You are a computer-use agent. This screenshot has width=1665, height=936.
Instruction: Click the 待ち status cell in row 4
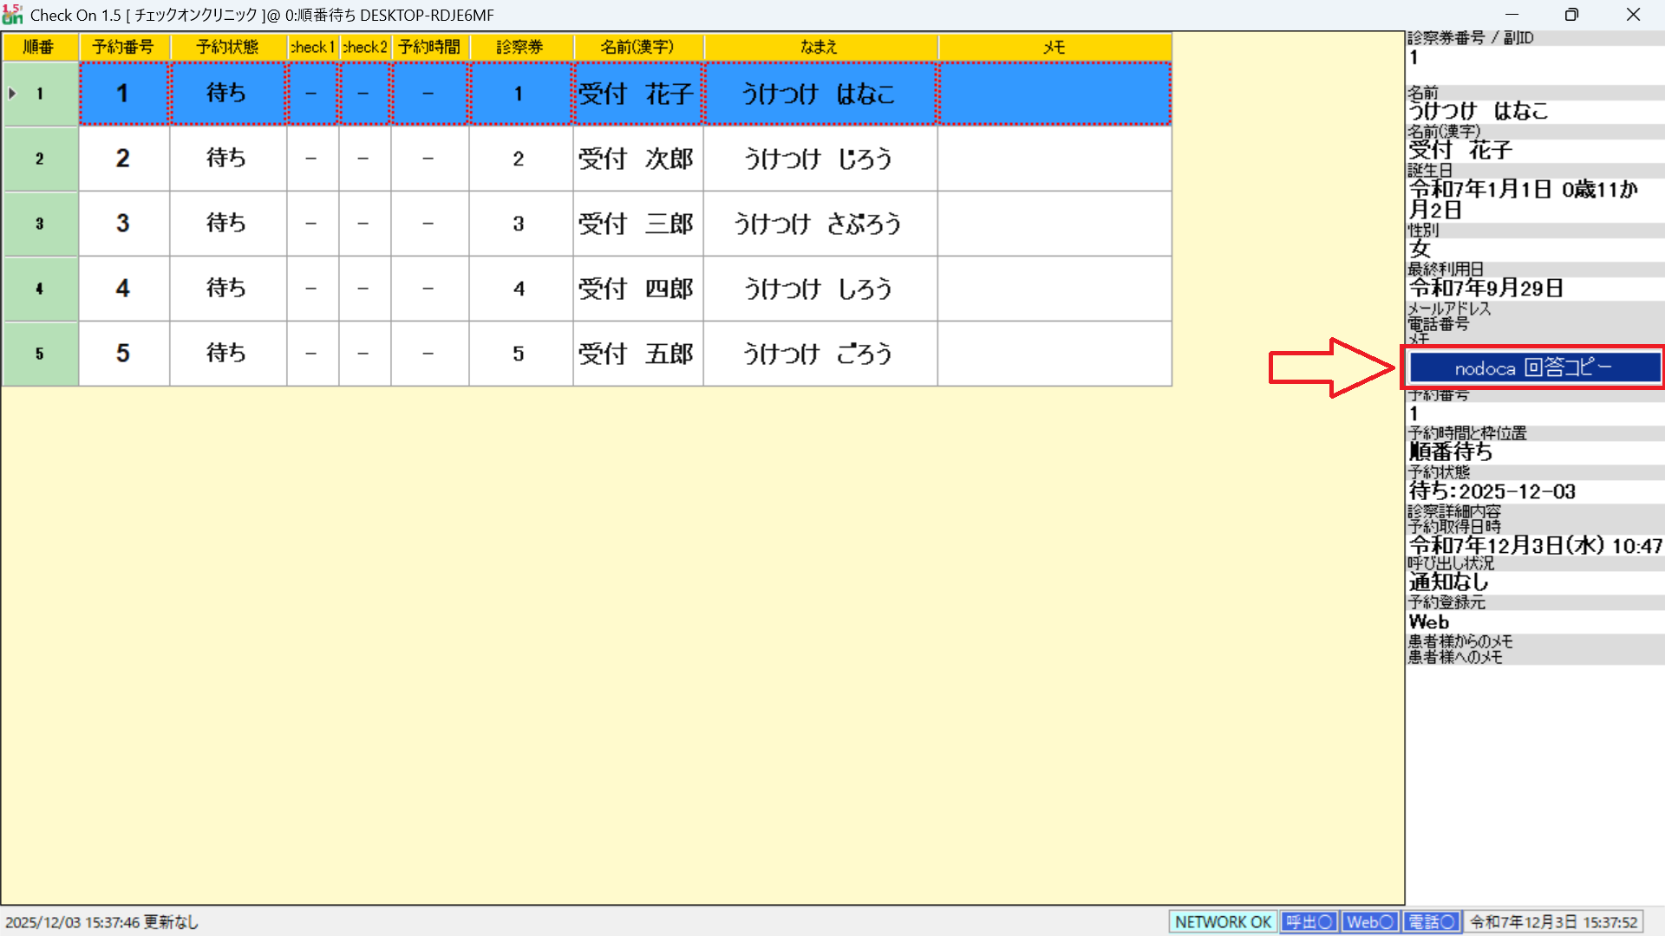coord(227,289)
